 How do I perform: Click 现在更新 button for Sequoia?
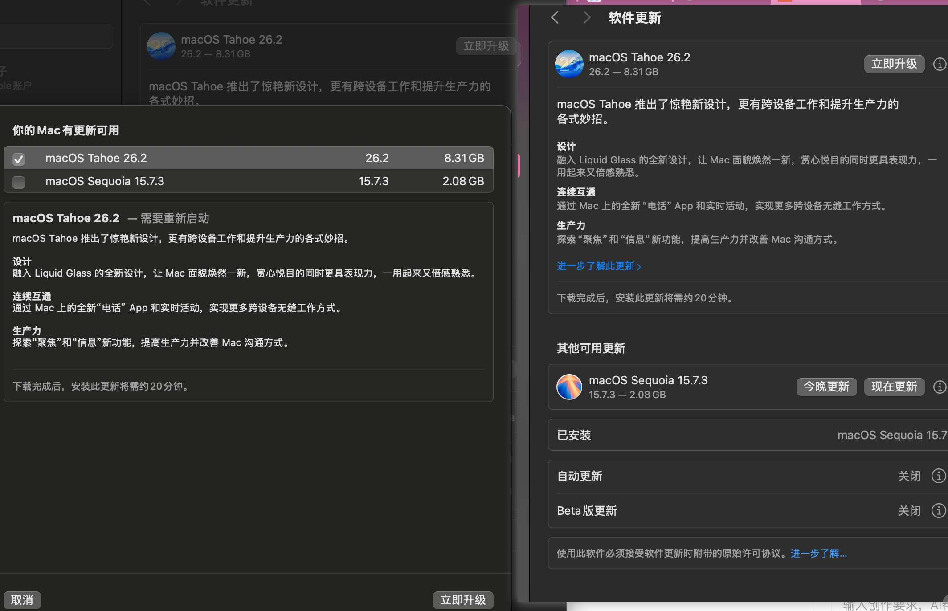[894, 387]
